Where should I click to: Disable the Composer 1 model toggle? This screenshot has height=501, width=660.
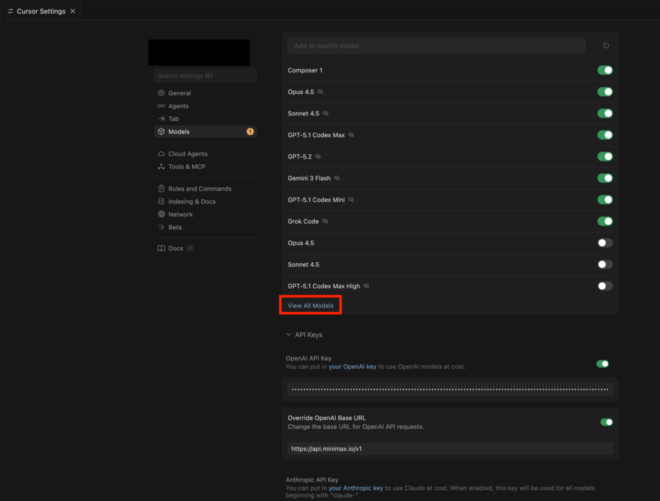pyautogui.click(x=605, y=70)
